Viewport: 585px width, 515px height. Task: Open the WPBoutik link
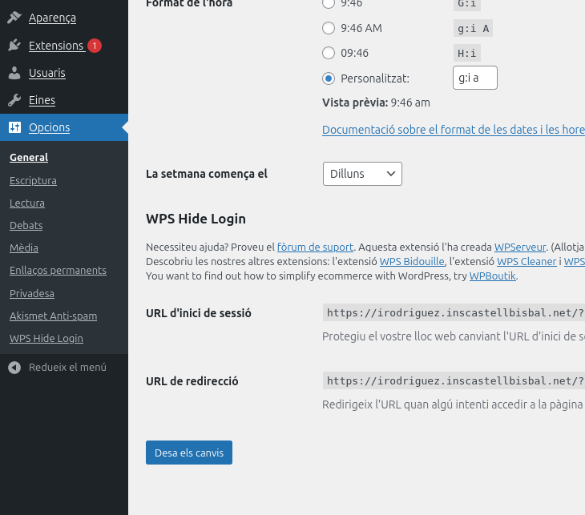point(493,276)
